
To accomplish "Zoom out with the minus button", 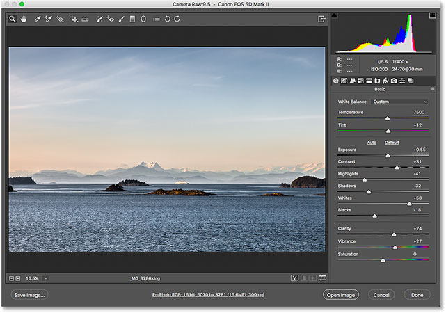I will coord(11,279).
